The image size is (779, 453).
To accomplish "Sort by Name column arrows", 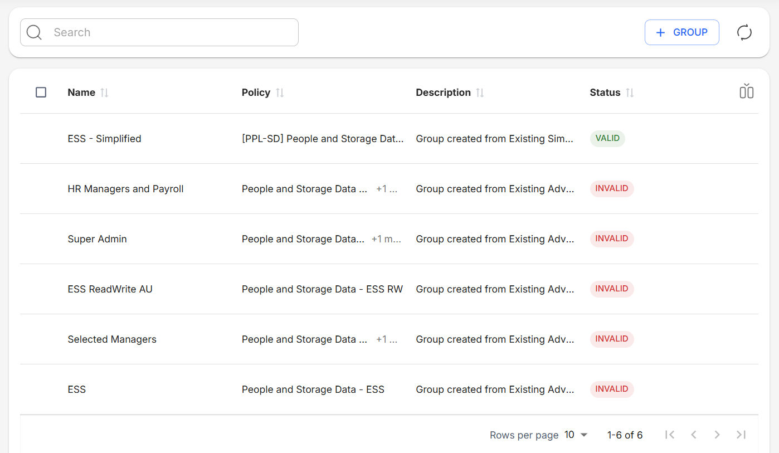I will click(104, 92).
